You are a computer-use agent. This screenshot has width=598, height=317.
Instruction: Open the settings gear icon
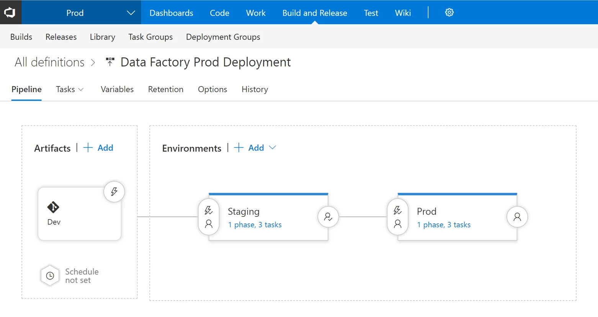click(x=449, y=13)
